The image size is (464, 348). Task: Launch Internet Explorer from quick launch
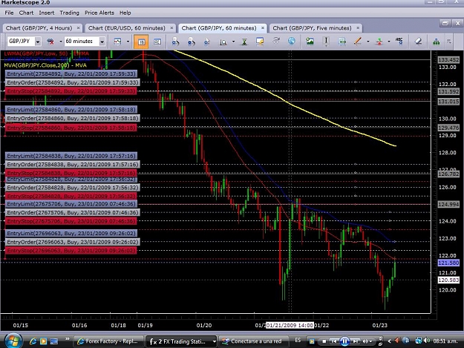[x=33, y=341]
